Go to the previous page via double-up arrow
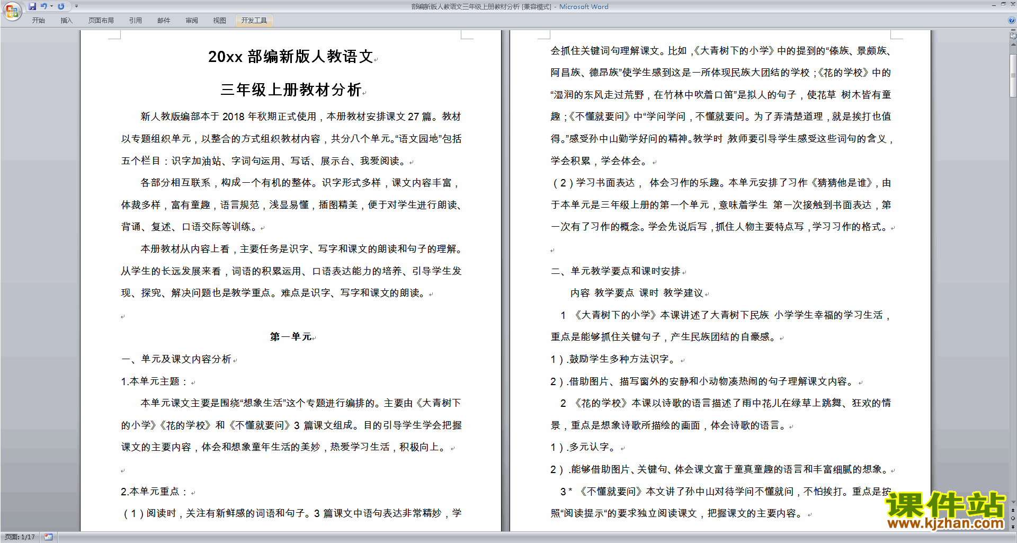1017x543 pixels. click(x=1013, y=510)
